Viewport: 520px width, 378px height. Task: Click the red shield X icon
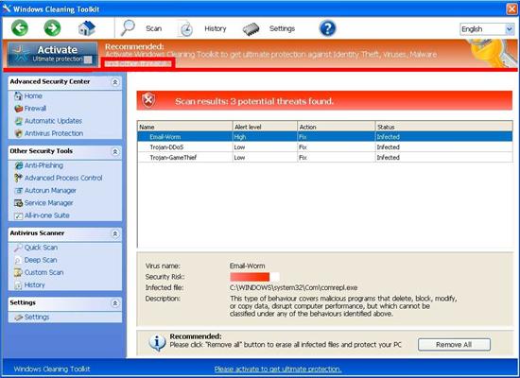point(148,100)
